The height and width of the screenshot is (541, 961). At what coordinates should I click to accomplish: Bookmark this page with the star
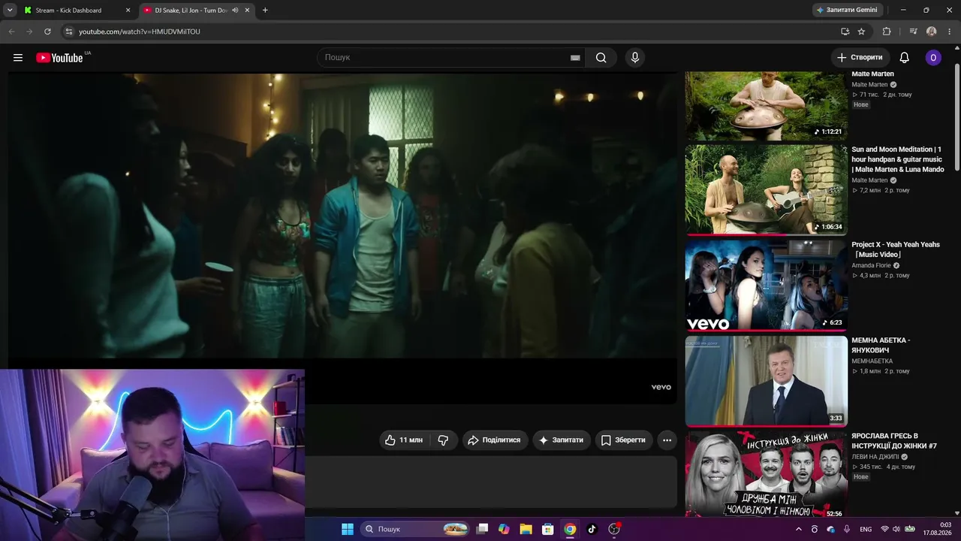pos(861,32)
